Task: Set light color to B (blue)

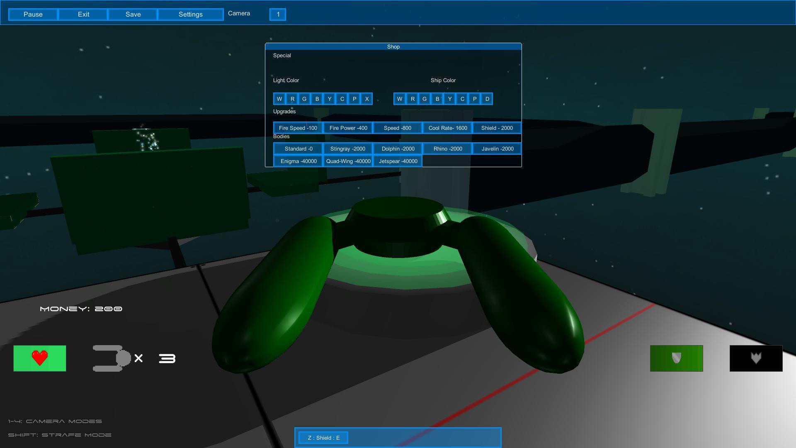Action: [x=317, y=99]
